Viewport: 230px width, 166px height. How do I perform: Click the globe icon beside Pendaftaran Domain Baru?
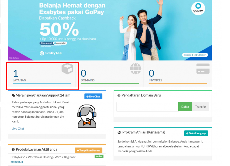(x=119, y=95)
